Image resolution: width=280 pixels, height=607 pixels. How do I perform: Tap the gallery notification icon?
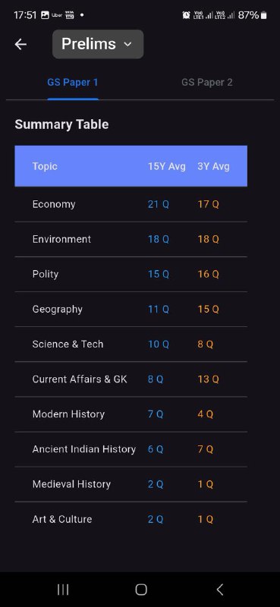click(45, 15)
